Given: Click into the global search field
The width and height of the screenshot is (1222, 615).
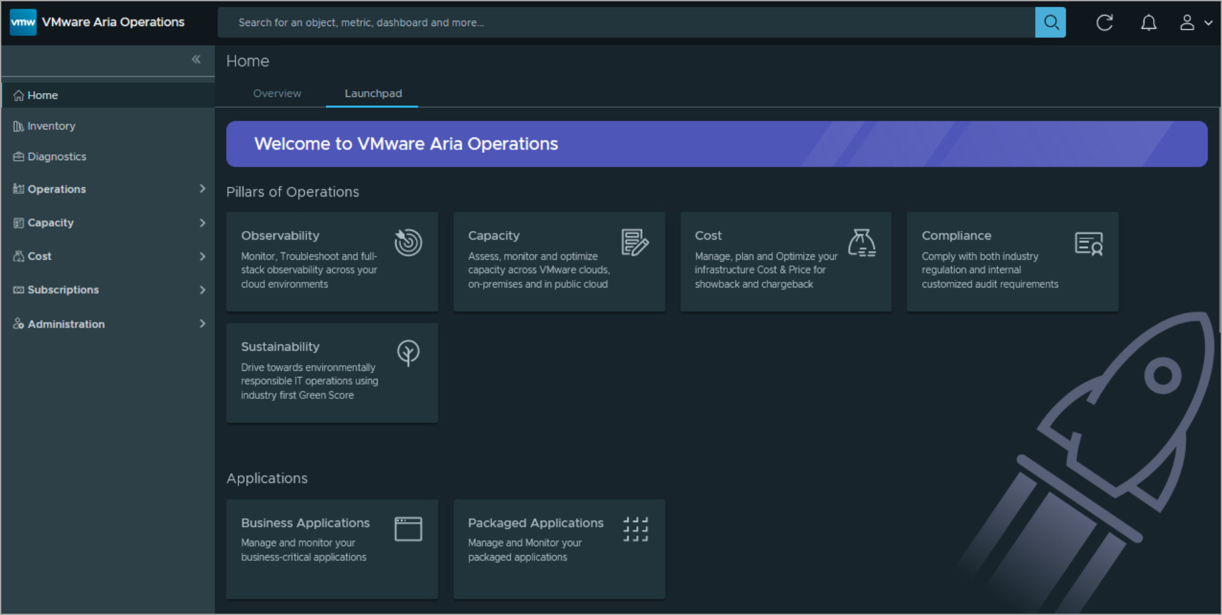Looking at the screenshot, I should [626, 22].
